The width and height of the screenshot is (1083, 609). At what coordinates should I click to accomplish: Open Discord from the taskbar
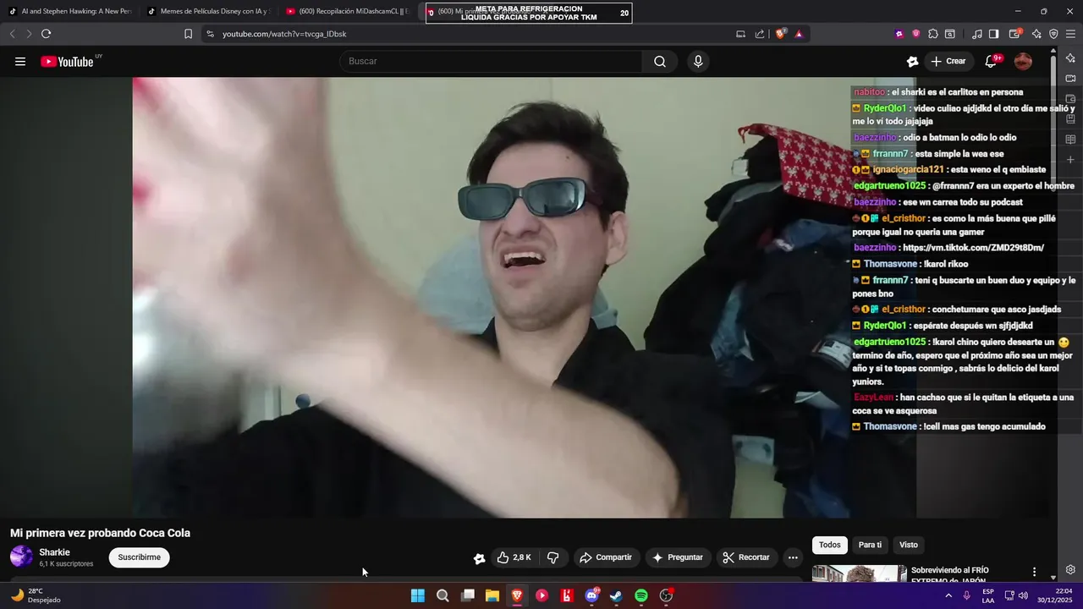(591, 595)
